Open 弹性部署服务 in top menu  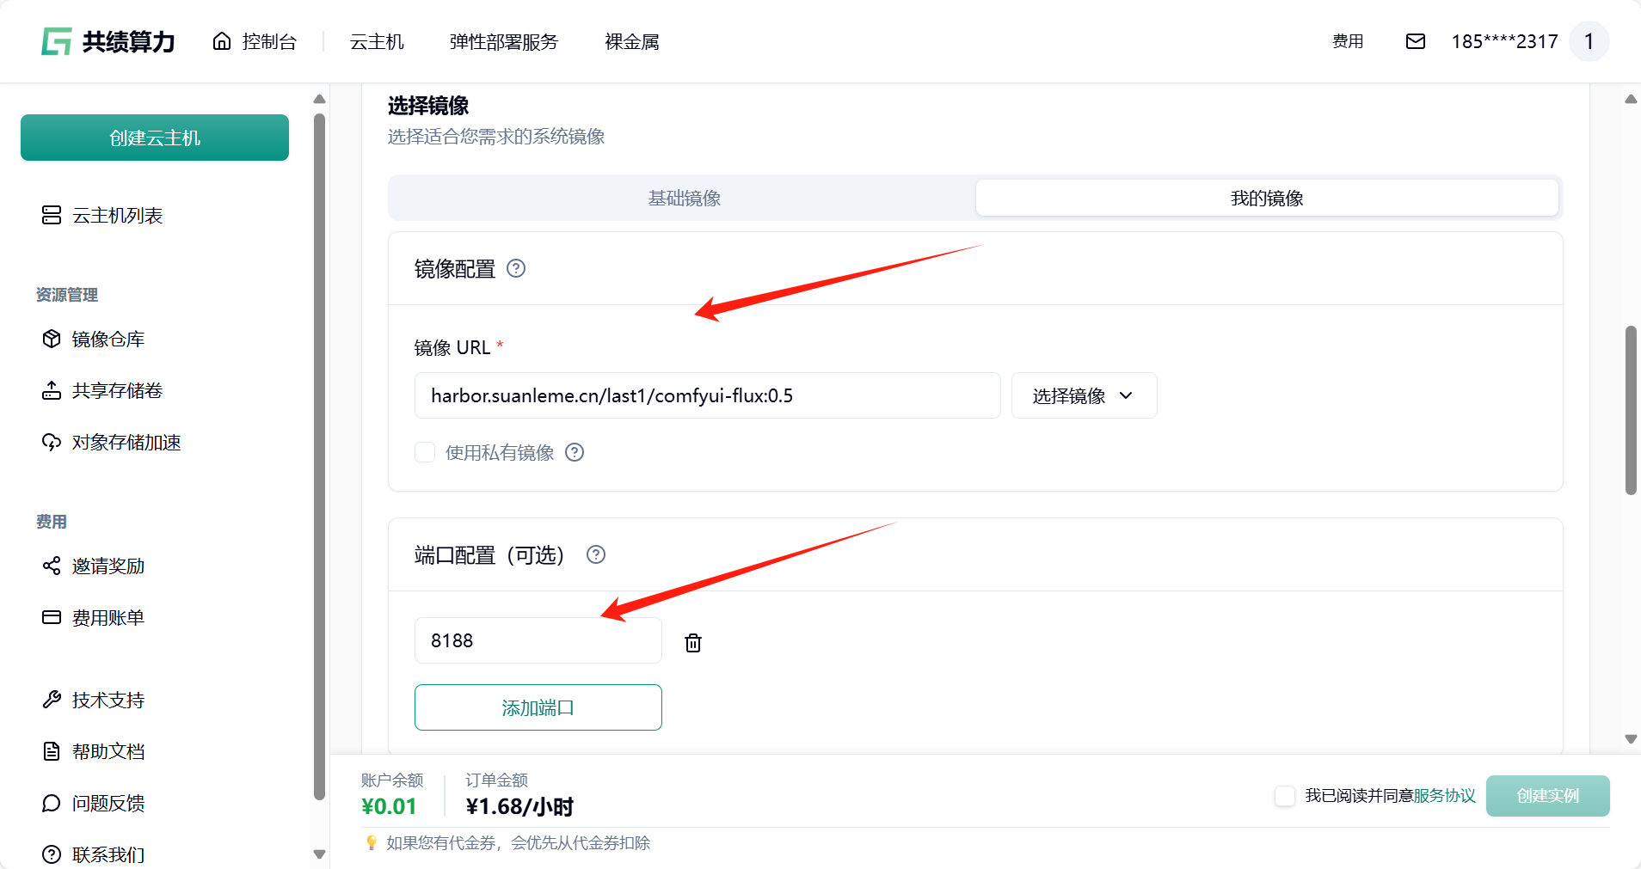point(504,42)
